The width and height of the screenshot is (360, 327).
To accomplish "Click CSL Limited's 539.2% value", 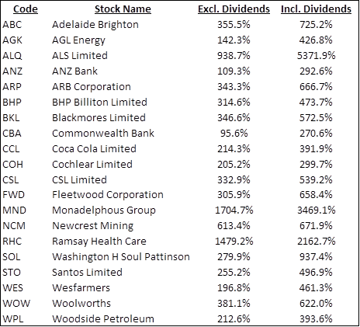I will [x=316, y=180].
